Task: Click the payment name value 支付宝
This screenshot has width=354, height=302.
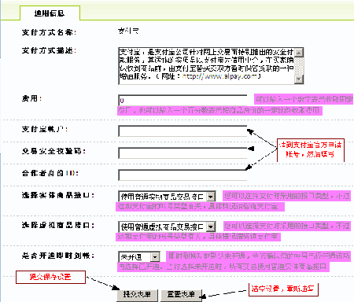Action: [128, 31]
